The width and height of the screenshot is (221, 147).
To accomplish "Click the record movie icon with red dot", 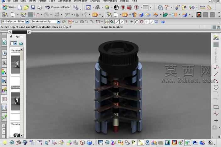I will point(199,15).
